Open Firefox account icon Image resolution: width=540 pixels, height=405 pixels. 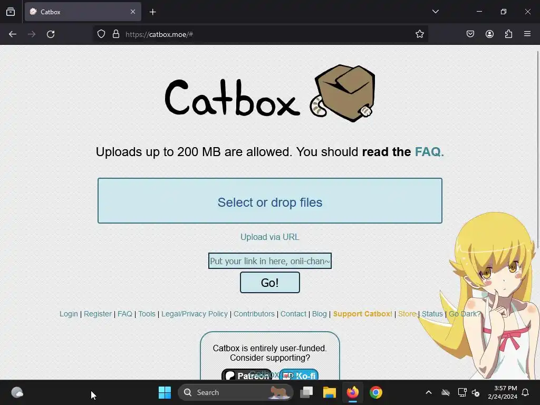(489, 34)
